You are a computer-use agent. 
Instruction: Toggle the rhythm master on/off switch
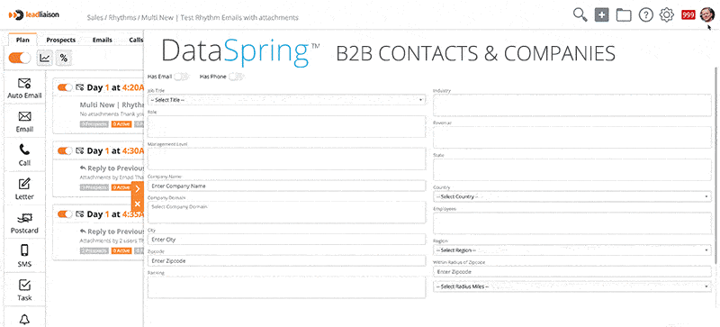[x=20, y=58]
